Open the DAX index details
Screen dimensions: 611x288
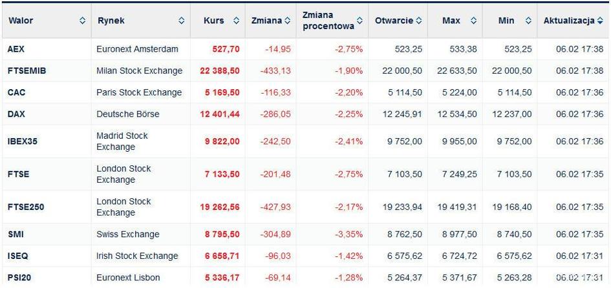click(x=16, y=114)
